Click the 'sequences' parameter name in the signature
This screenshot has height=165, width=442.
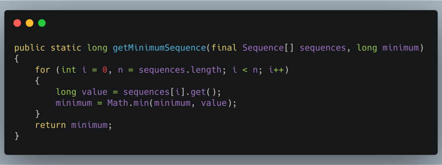coord(322,48)
